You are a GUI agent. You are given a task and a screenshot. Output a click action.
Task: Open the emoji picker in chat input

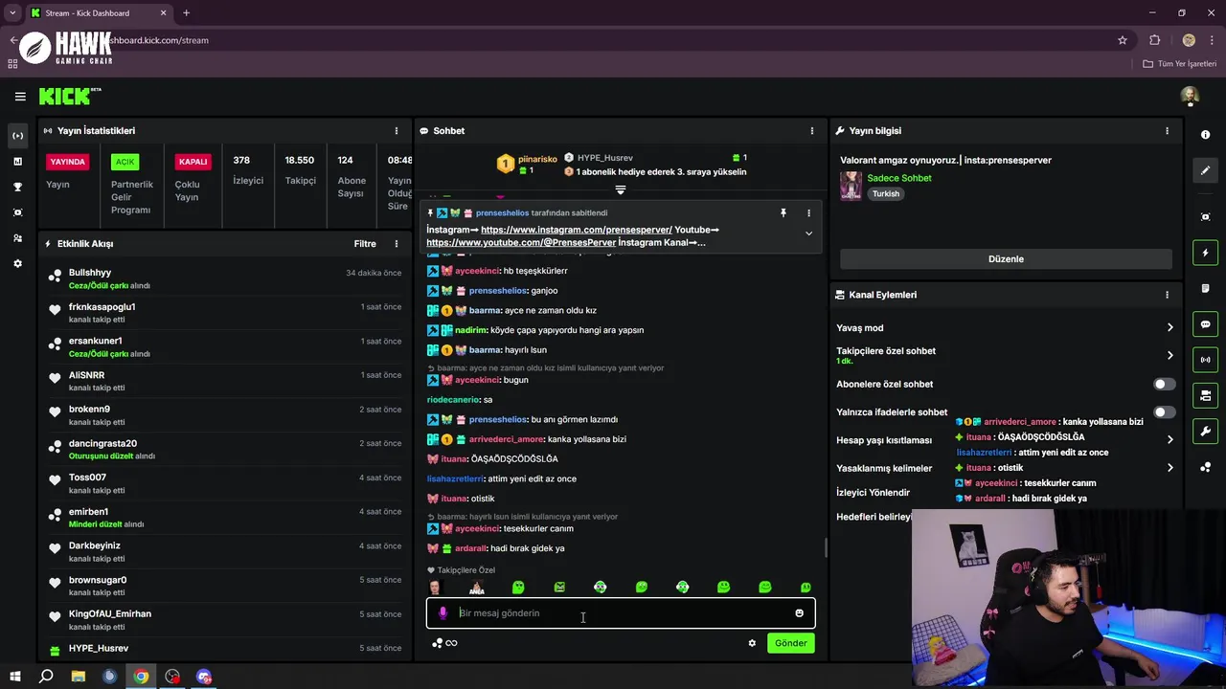pos(799,613)
